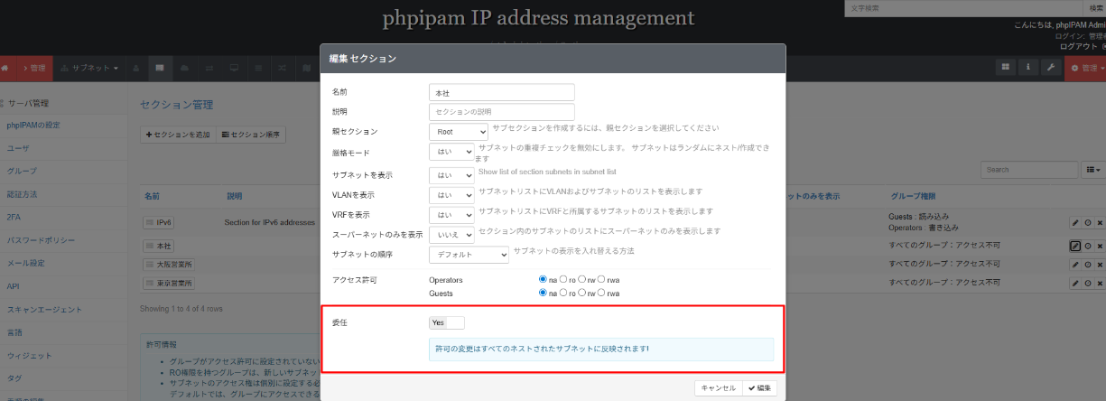Delete the 本社 section with X icon
The width and height of the screenshot is (1106, 401).
tap(1100, 246)
